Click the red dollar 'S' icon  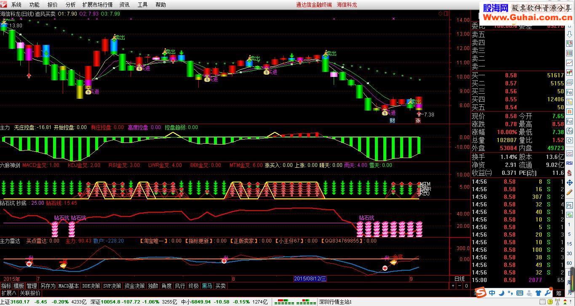click(569, 172)
